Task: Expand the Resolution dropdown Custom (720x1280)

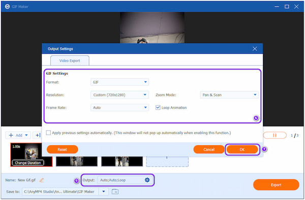Action: [119, 95]
